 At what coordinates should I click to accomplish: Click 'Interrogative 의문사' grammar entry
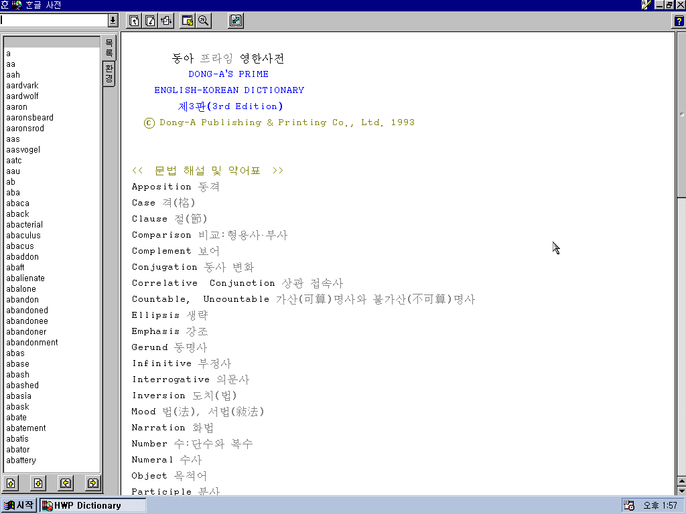point(191,379)
